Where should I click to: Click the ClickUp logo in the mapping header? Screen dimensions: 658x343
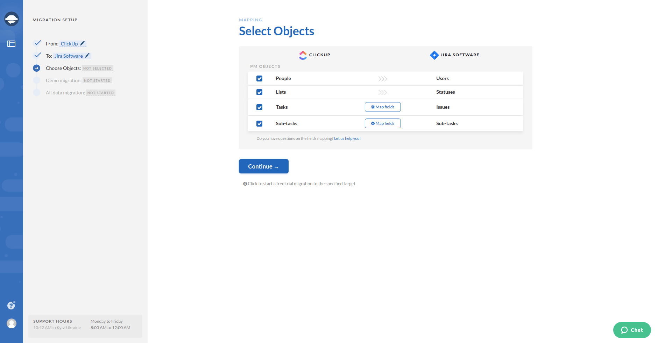point(303,55)
